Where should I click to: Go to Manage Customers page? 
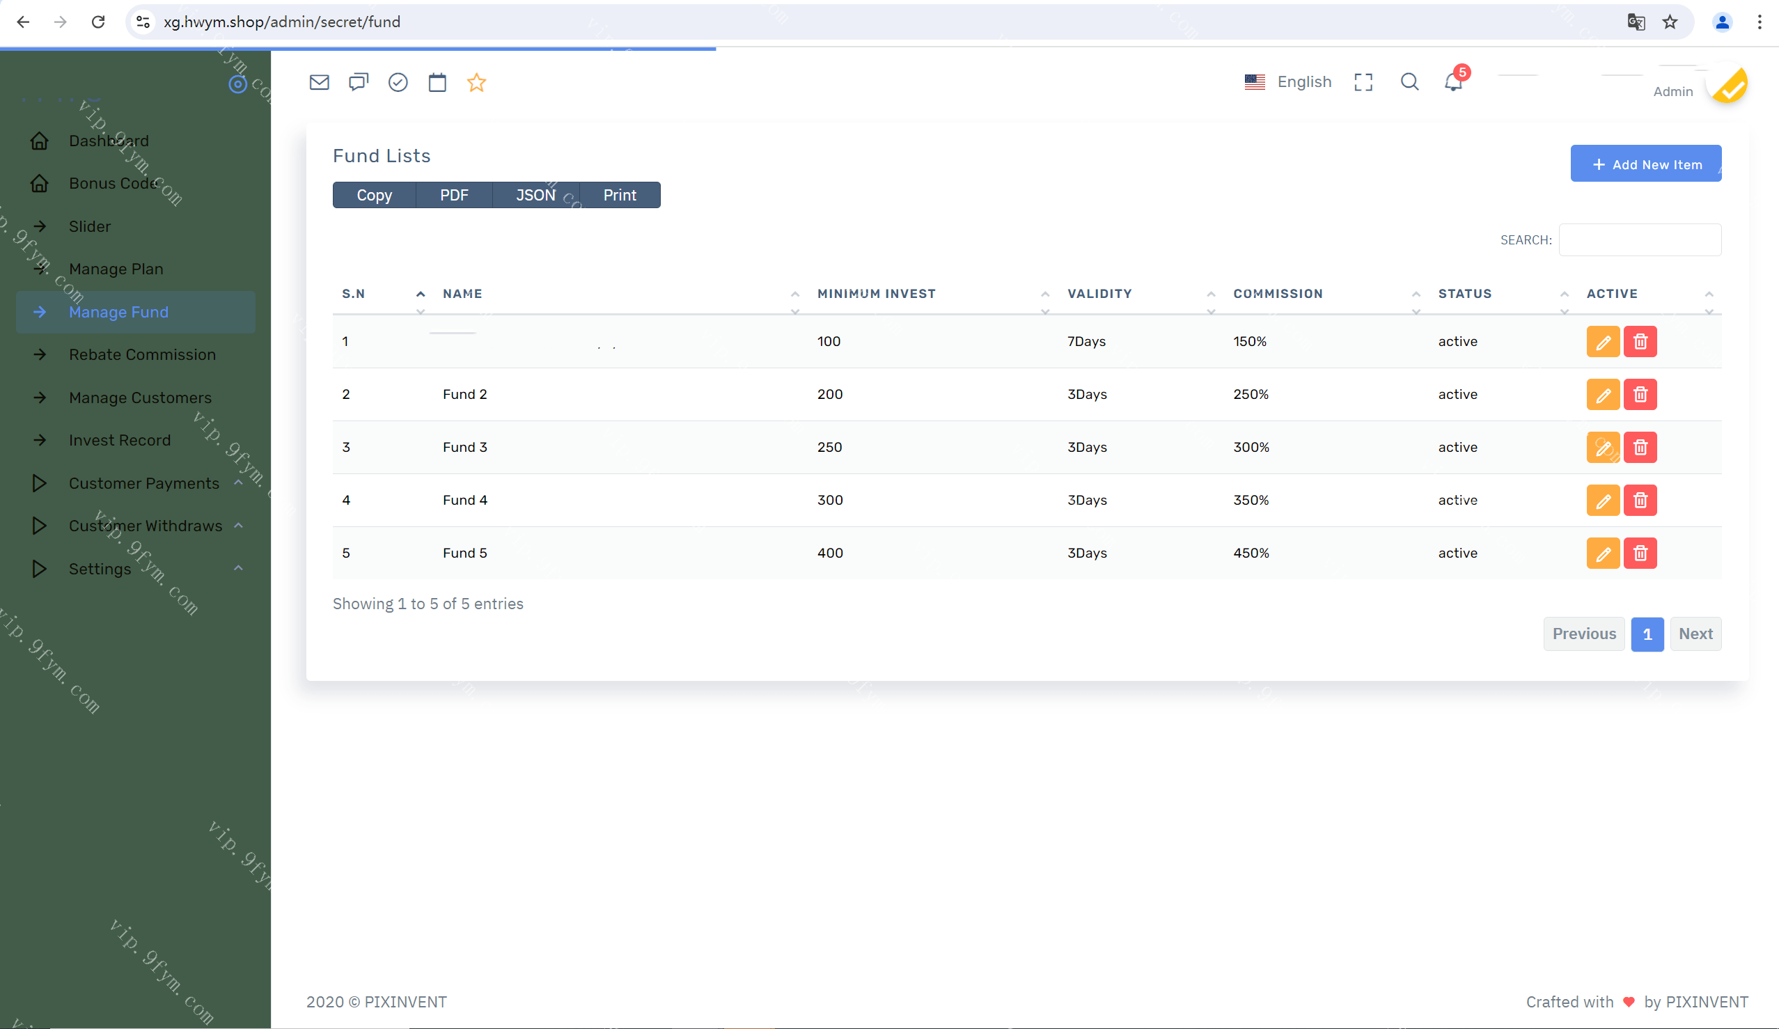click(x=140, y=398)
